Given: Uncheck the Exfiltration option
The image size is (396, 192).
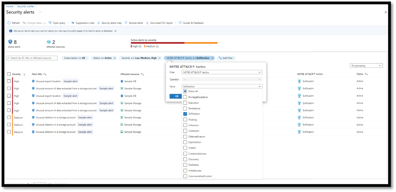Looking at the screenshot, I should point(185,114).
